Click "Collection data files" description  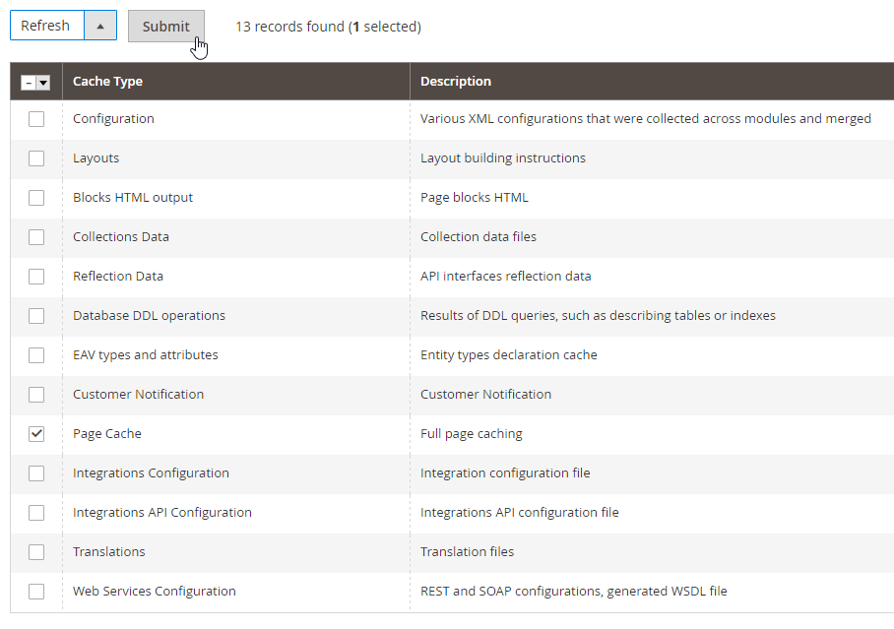click(x=479, y=236)
